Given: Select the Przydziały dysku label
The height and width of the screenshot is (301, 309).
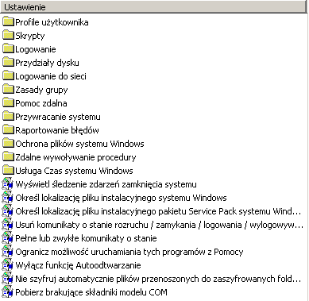Looking at the screenshot, I should coord(47,63).
